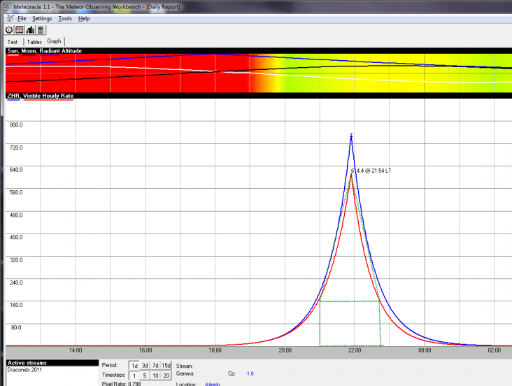The height and width of the screenshot is (386, 512).
Task: Click the Meteoracle icon beside File menu
Action: click(9, 18)
